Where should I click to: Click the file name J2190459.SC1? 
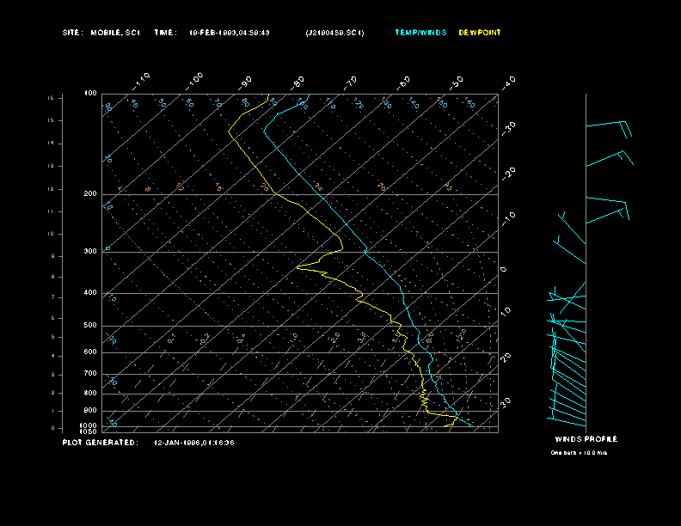pos(334,33)
